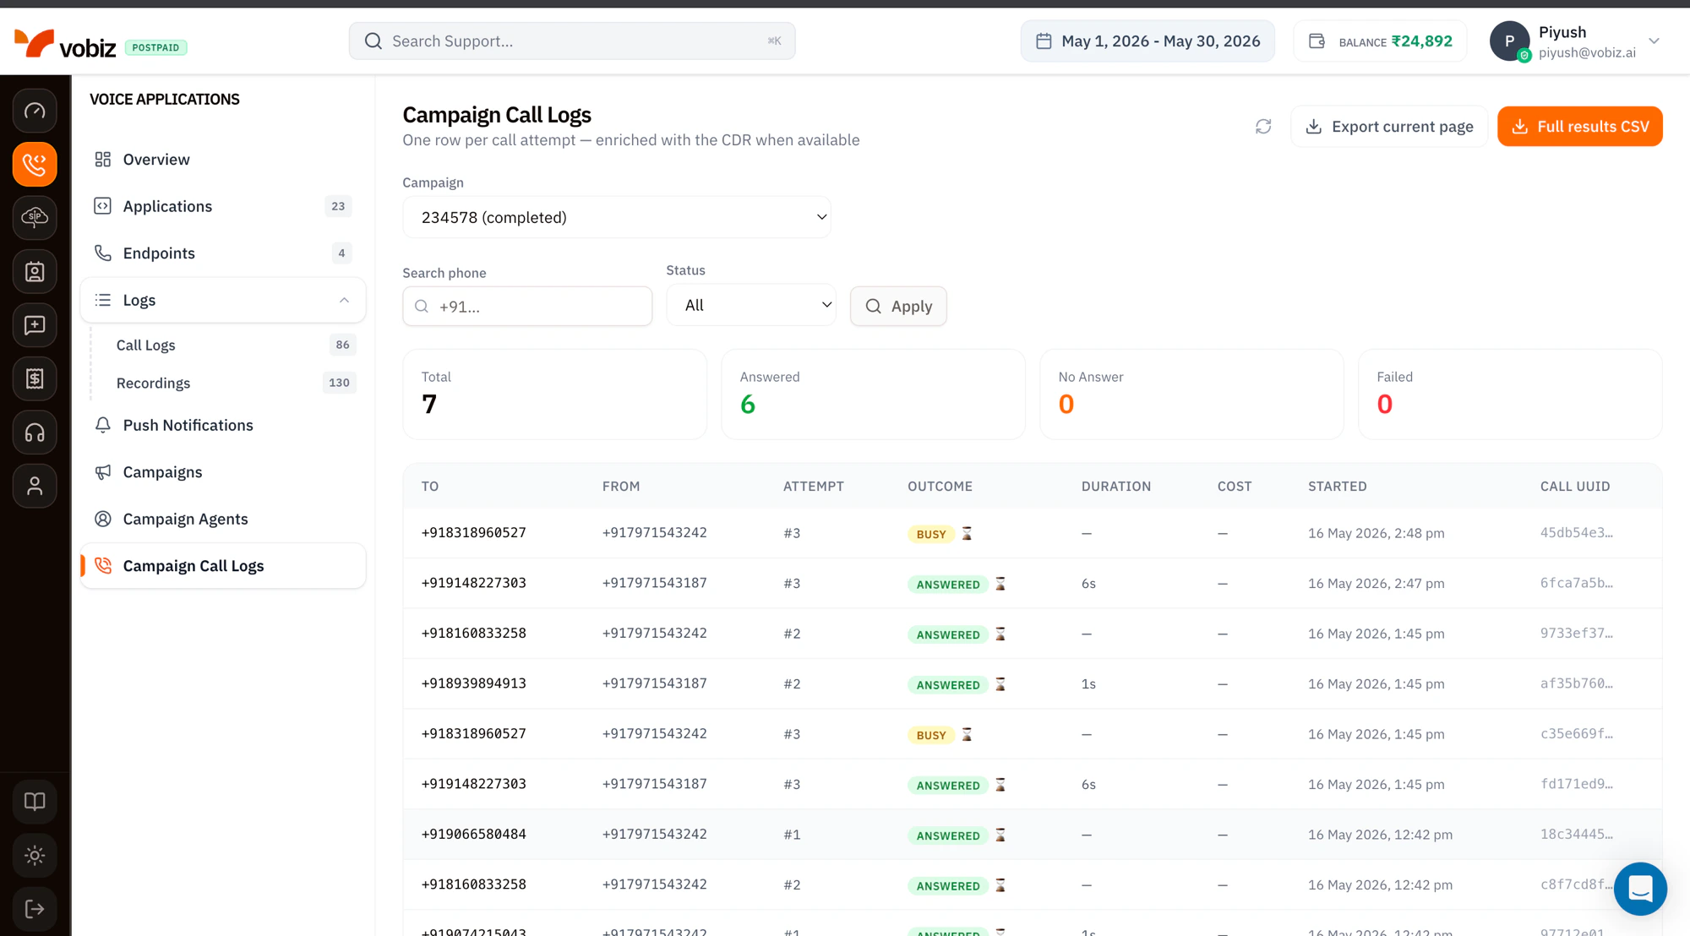1690x936 pixels.
Task: Click hourglass icon on af35b760 row
Action: (x=1000, y=684)
